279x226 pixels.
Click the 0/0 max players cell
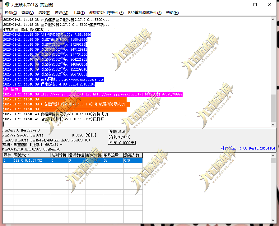[133, 160]
